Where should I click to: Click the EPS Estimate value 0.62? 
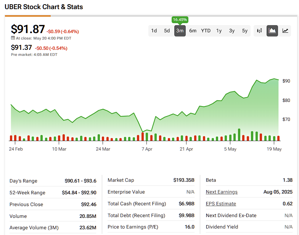[288, 204]
